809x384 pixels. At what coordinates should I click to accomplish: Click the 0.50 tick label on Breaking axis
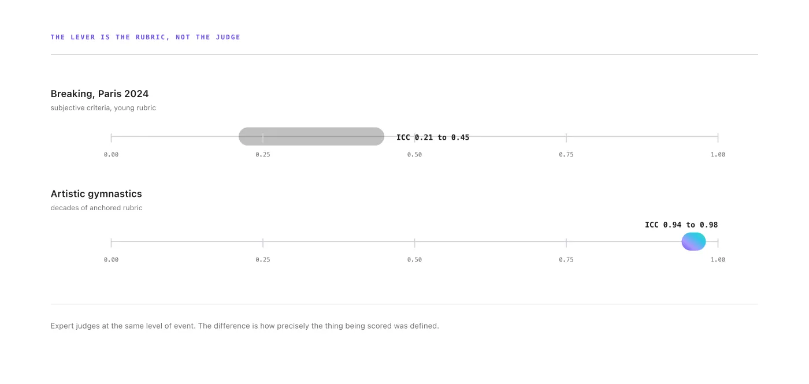pos(414,155)
